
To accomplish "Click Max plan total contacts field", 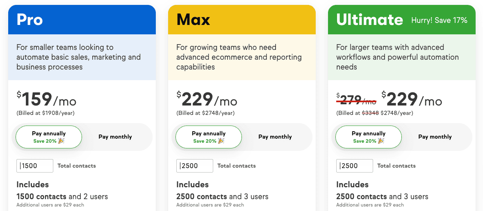I will 195,166.
